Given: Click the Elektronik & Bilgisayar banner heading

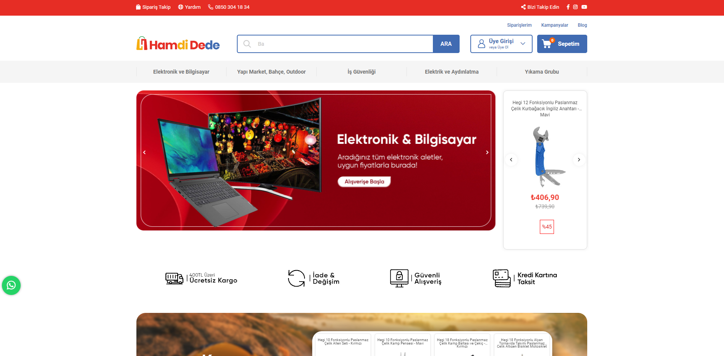Looking at the screenshot, I should (x=407, y=140).
